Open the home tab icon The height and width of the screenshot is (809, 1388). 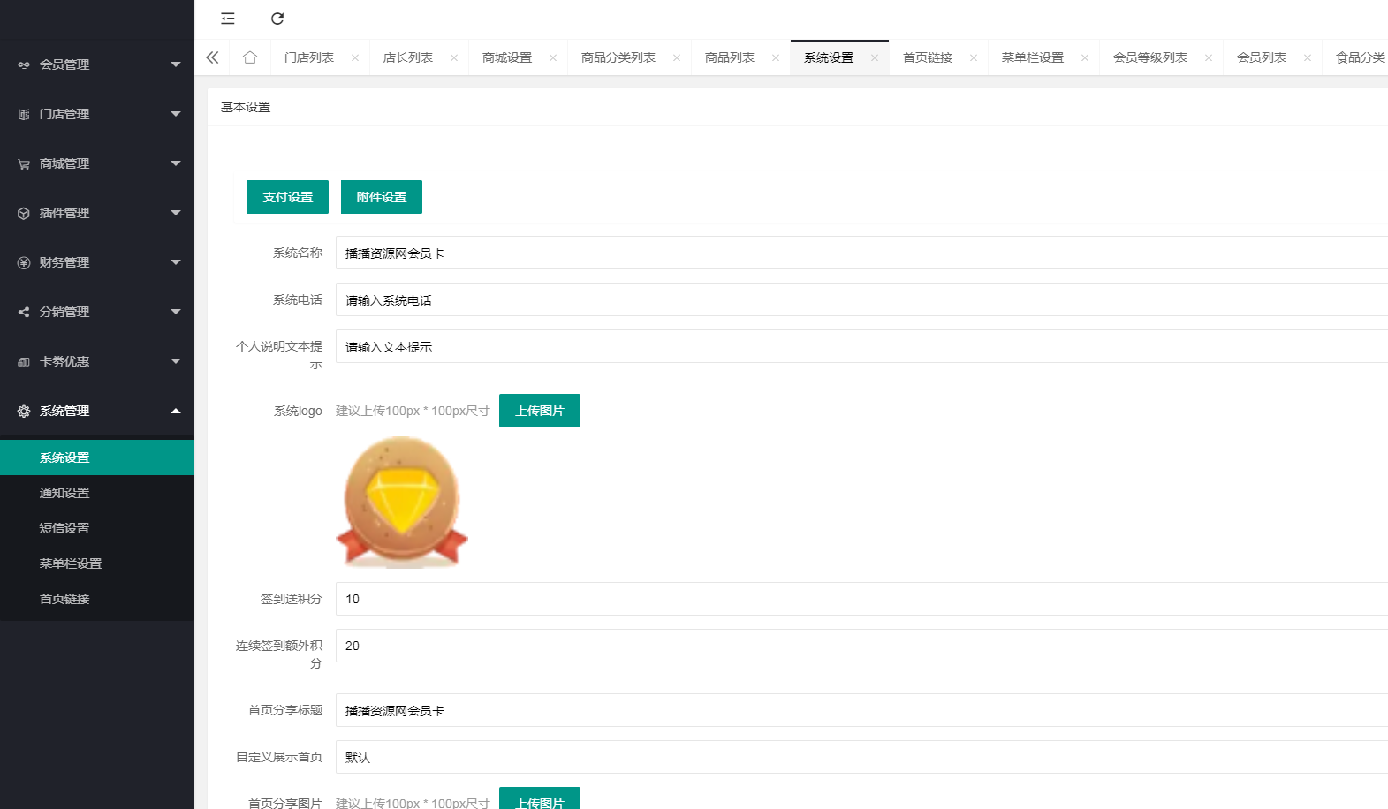pos(250,57)
